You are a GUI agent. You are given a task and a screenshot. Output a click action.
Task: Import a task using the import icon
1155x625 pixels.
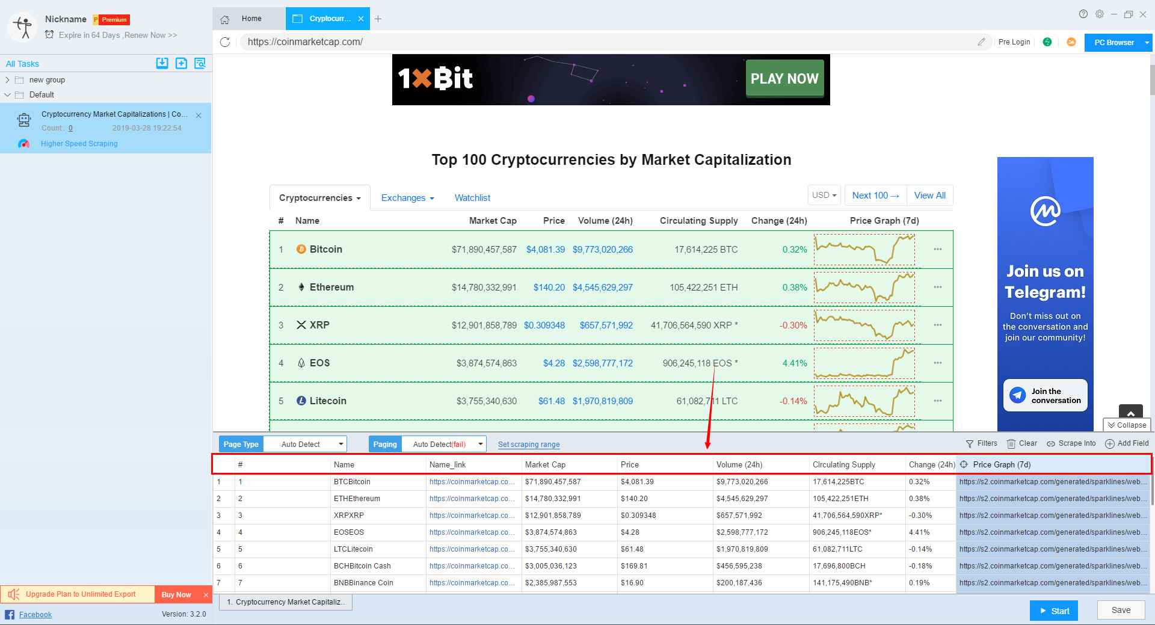162,63
